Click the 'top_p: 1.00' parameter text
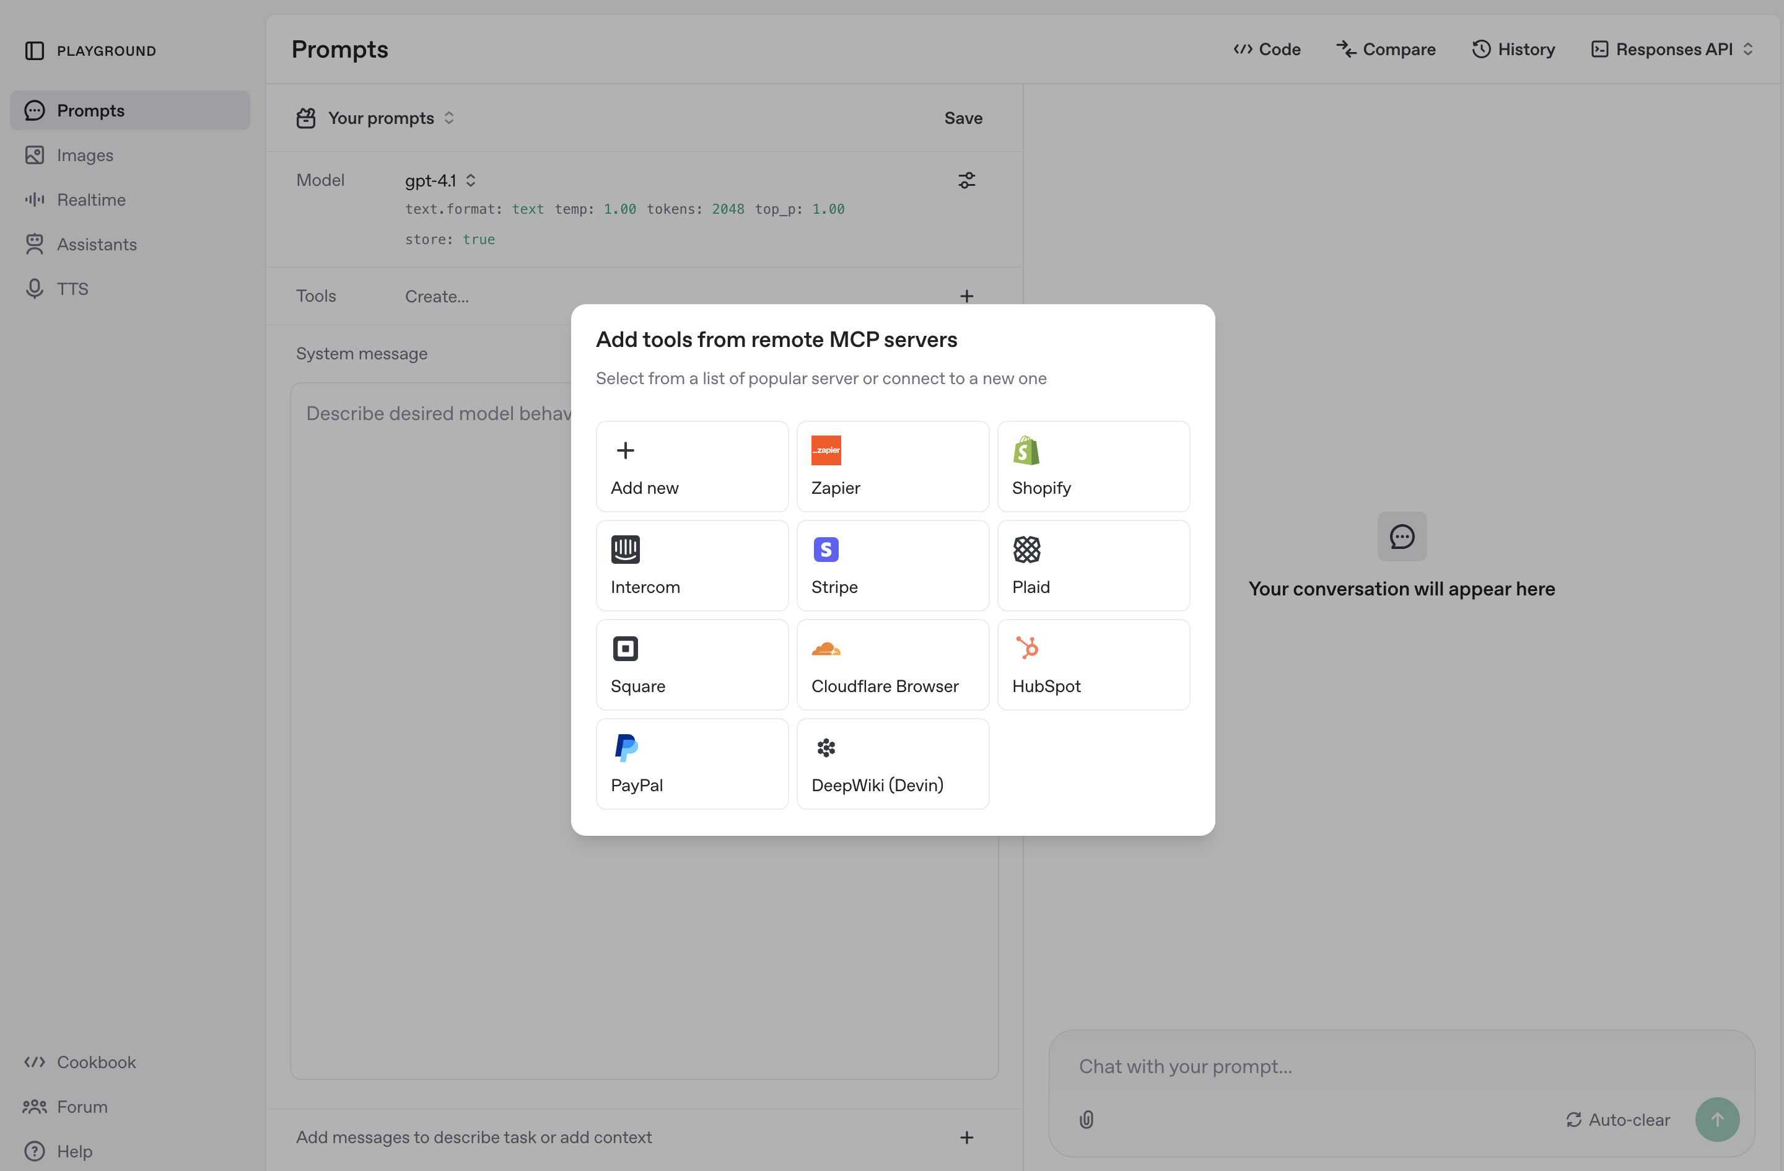1784x1171 pixels. 799,209
